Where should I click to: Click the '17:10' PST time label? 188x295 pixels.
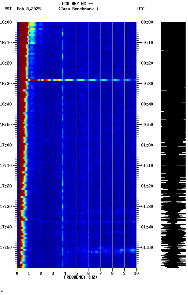coord(6,166)
